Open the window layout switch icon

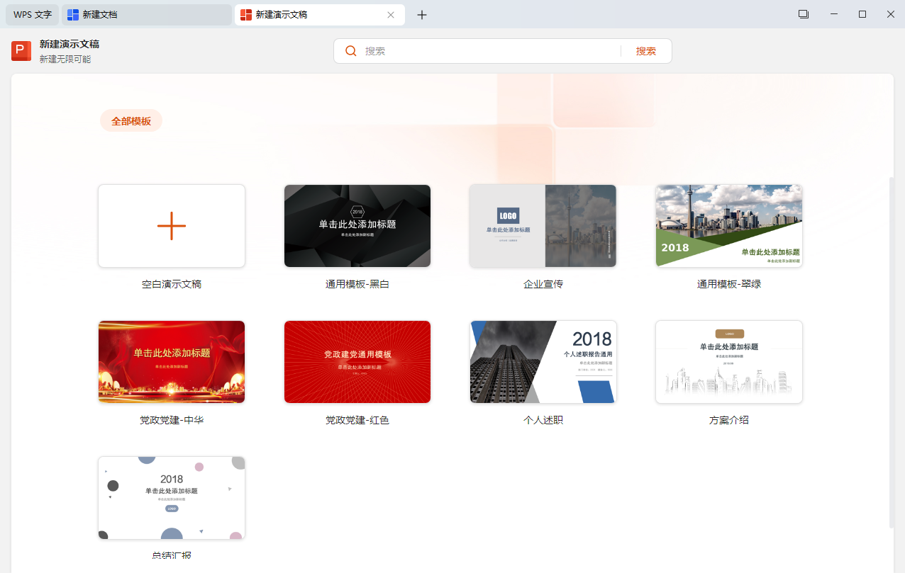point(804,14)
